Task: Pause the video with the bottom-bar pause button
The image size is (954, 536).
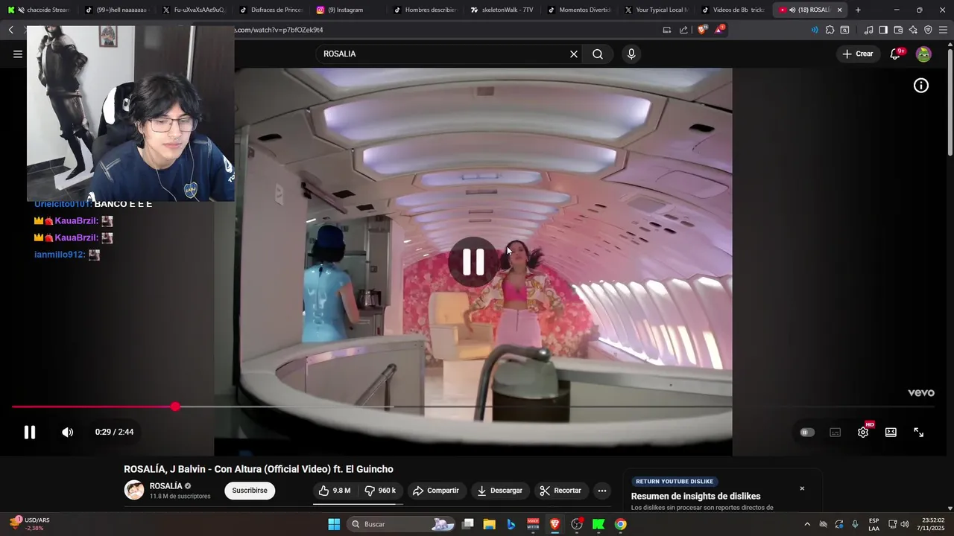Action: pyautogui.click(x=30, y=433)
